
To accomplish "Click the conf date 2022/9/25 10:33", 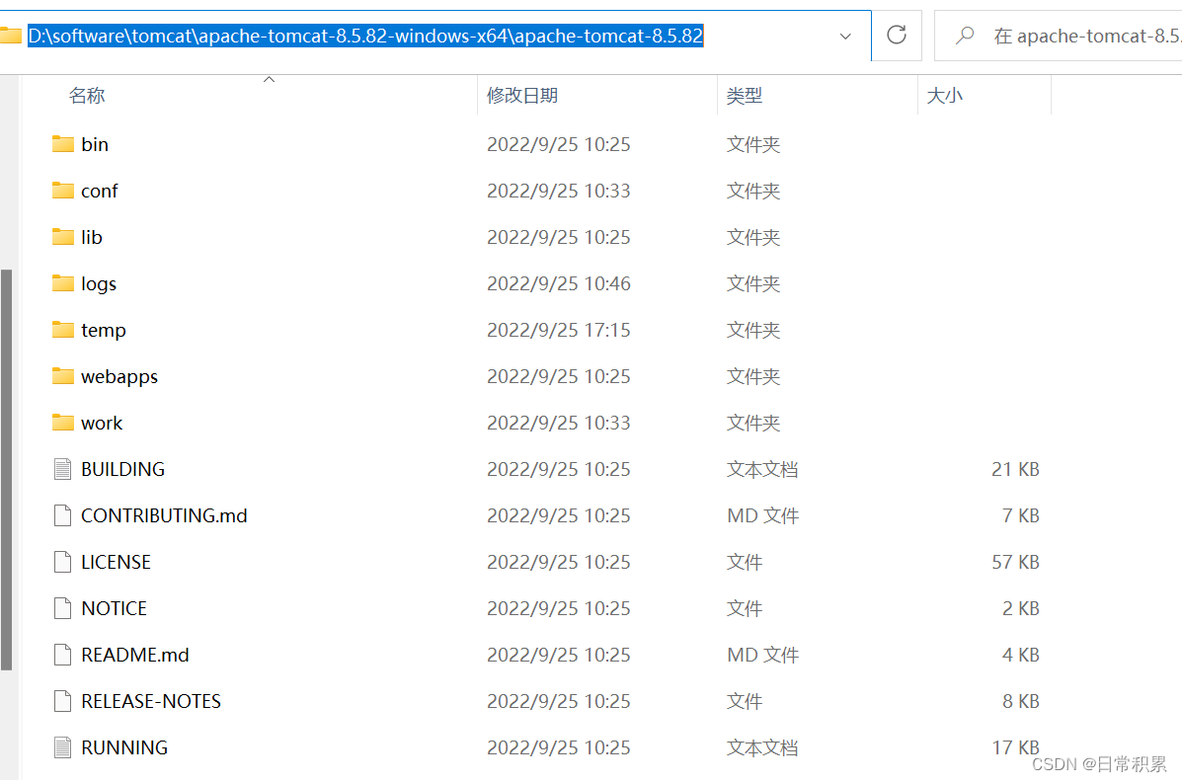I will click(x=559, y=191).
